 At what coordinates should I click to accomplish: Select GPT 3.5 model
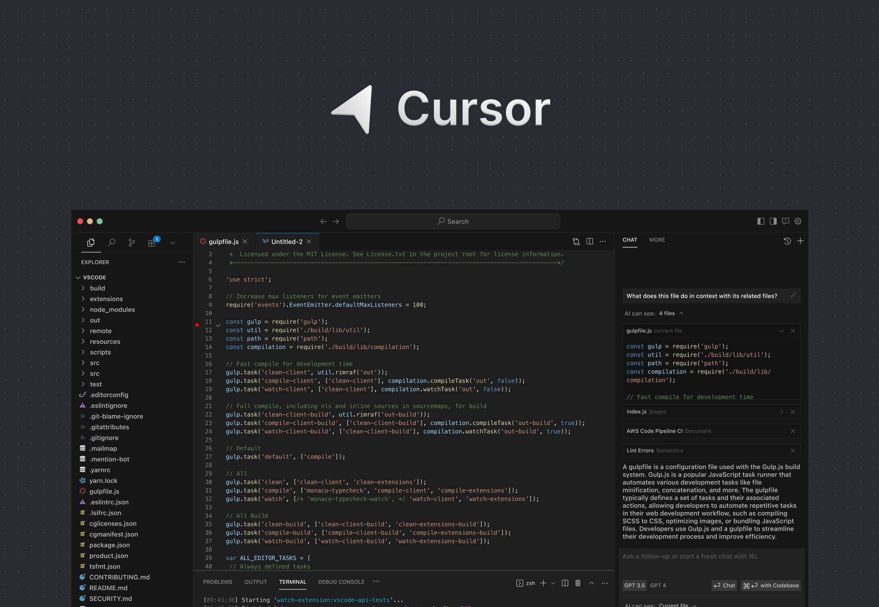coord(634,585)
